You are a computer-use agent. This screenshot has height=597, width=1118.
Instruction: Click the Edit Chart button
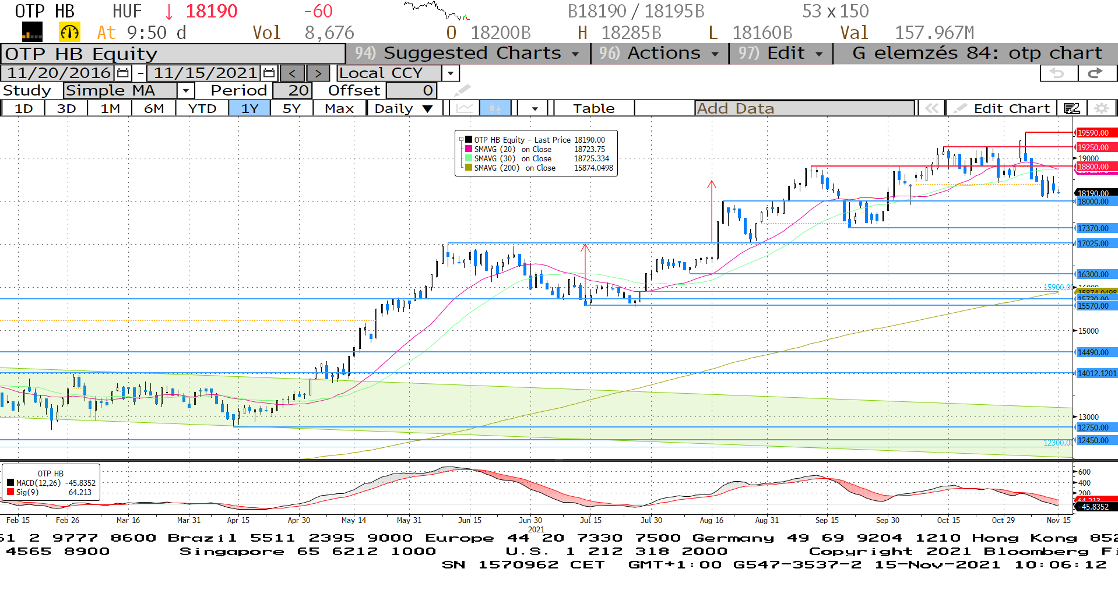(1001, 108)
